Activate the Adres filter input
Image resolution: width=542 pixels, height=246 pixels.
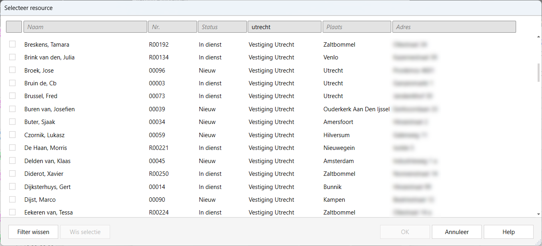453,27
